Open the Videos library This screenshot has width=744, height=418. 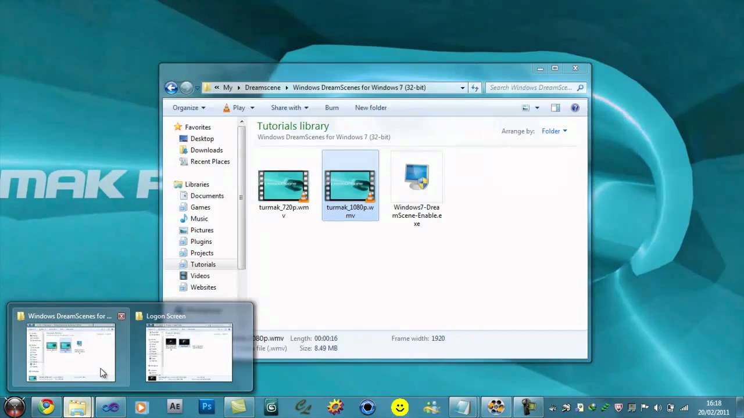coord(200,276)
